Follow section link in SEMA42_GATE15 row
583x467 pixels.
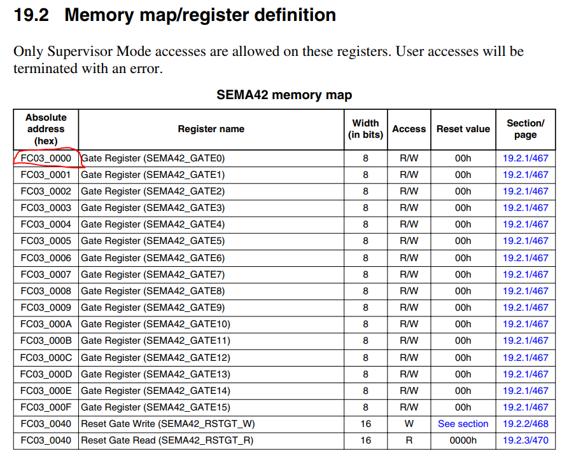pos(525,408)
